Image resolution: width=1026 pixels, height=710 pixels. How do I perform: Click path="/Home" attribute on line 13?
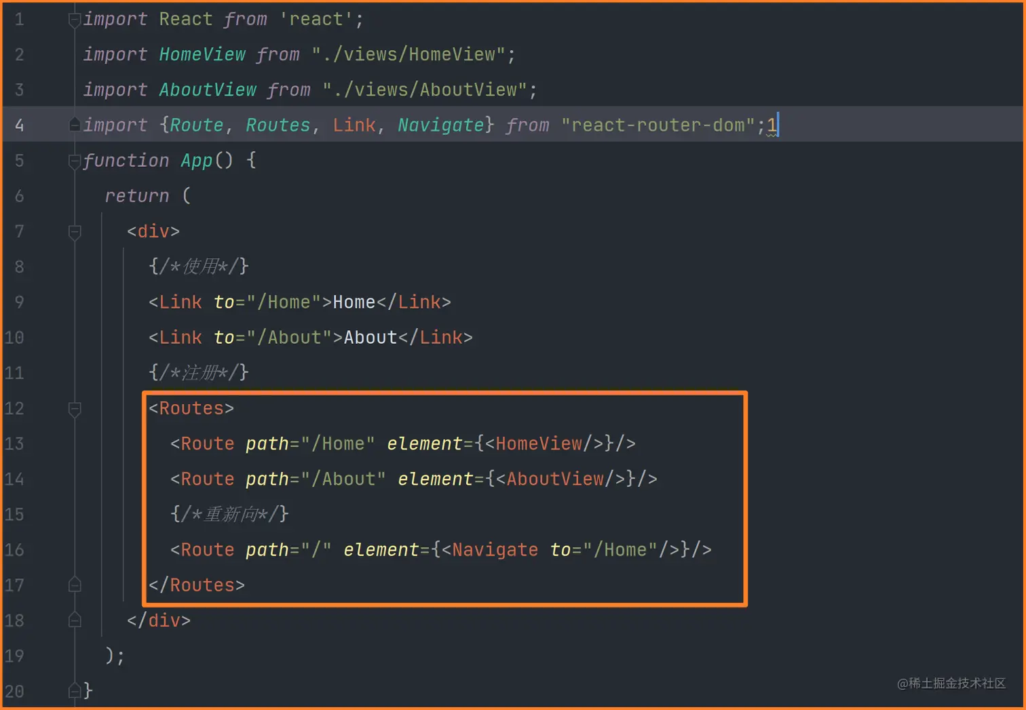[310, 443]
